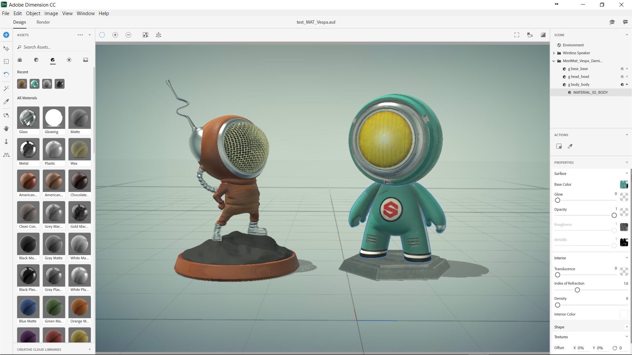Select MATERIAL_02_BODY in the scene tree
632x355 pixels.
click(x=591, y=92)
